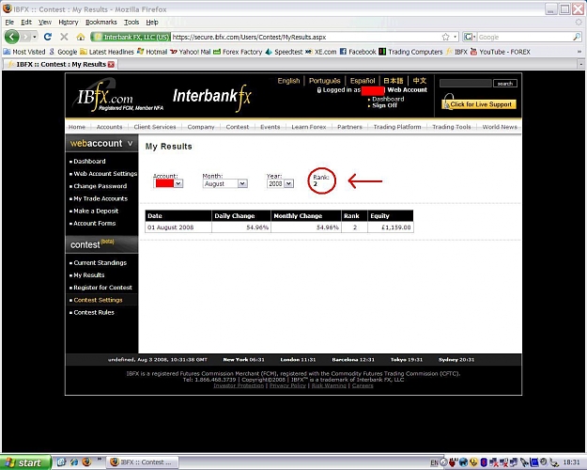Open the Account dropdown
Viewport: 587px width, 470px height.
(168, 183)
